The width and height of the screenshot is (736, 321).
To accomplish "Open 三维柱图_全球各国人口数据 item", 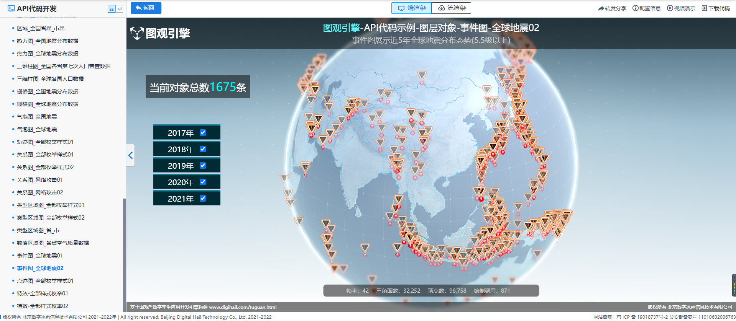I will pos(50,79).
